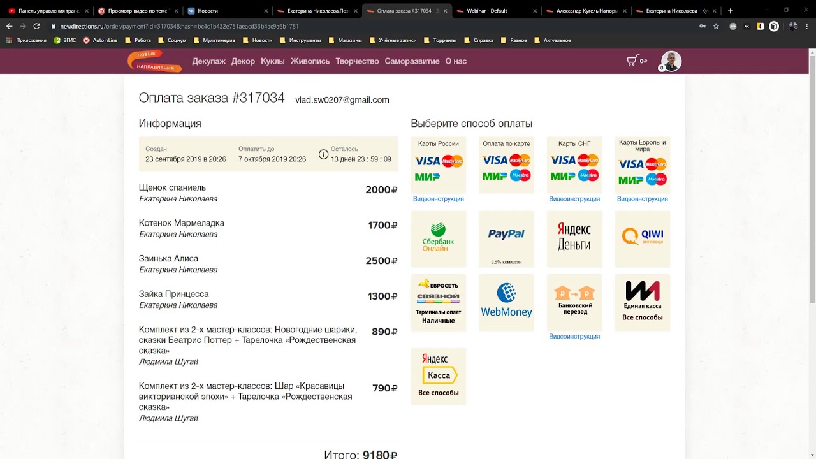The image size is (816, 459).
Task: Choose the Оплата по карте payment tile
Action: (x=506, y=164)
